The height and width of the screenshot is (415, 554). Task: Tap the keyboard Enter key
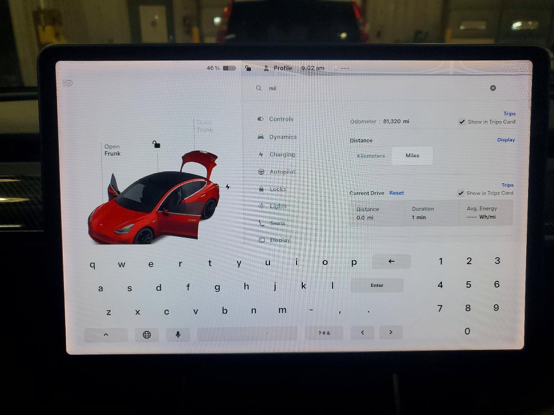point(377,285)
